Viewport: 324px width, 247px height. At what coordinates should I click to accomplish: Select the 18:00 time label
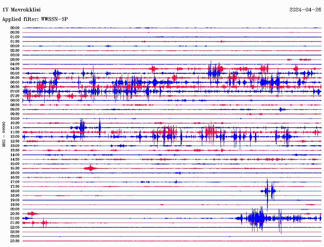click(15, 191)
